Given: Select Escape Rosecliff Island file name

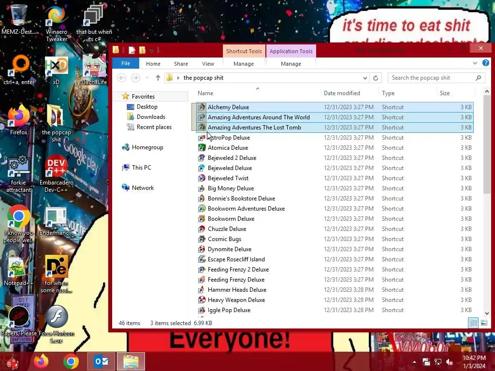Looking at the screenshot, I should 236,259.
